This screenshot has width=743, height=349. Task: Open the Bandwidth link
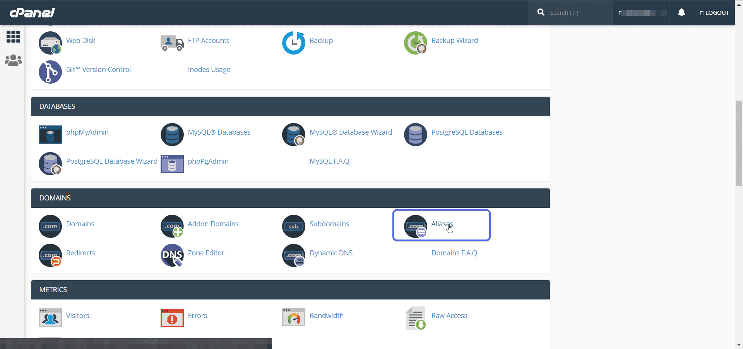[327, 316]
